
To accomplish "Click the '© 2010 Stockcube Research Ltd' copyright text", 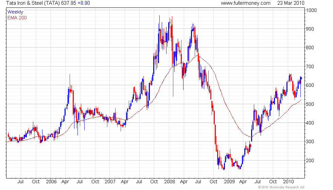I will 281,187.
